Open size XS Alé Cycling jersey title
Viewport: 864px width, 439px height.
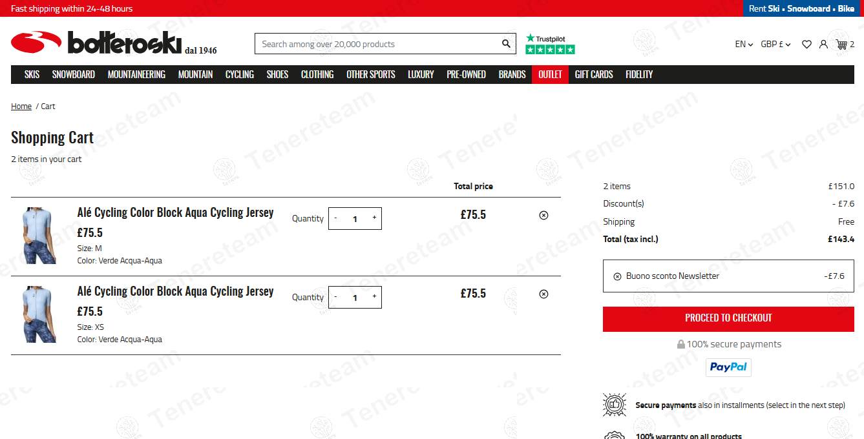pyautogui.click(x=175, y=291)
